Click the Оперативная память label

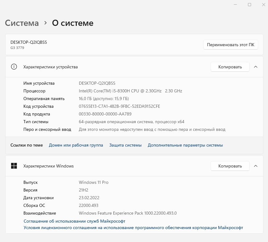pos(44,99)
